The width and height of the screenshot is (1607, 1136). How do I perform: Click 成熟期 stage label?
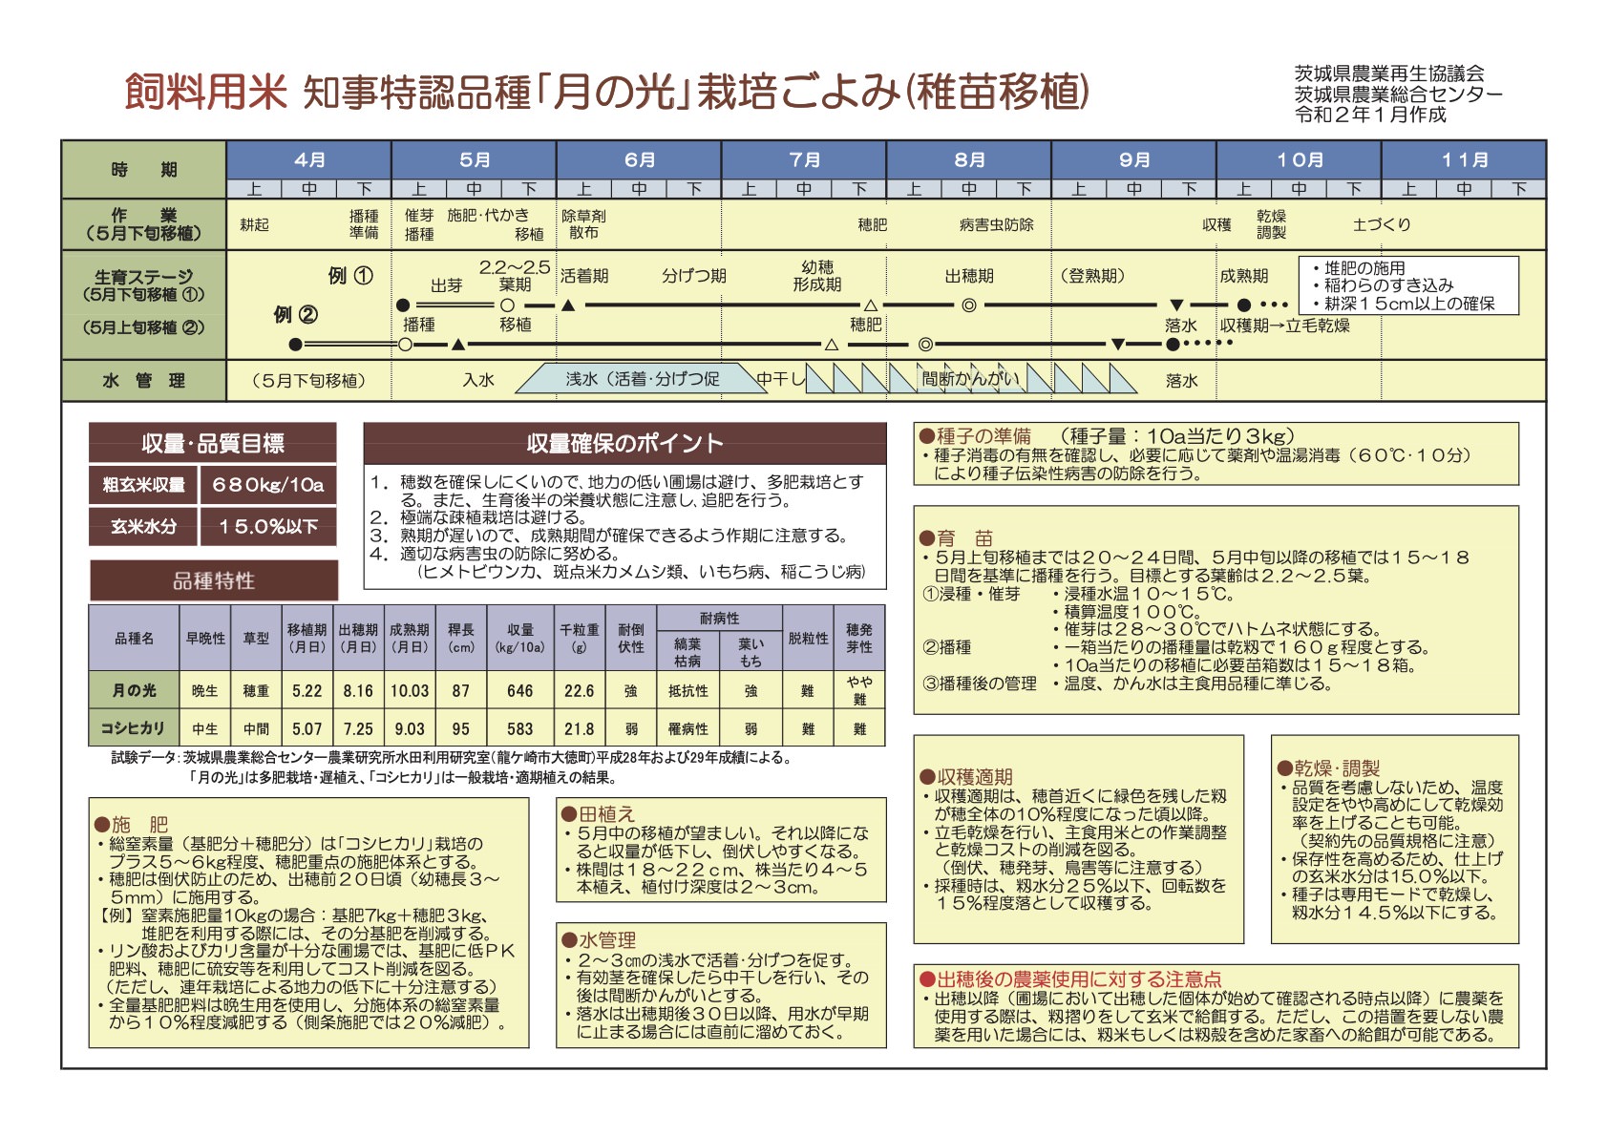coord(1244,276)
